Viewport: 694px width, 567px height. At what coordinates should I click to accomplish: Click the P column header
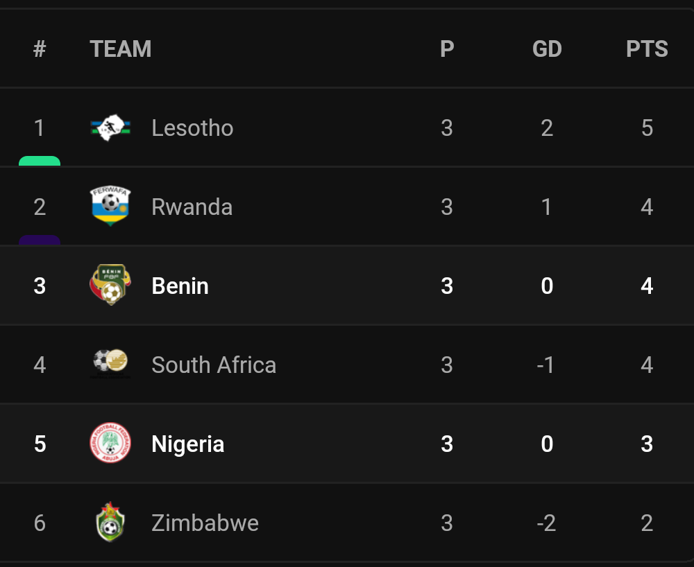pos(447,49)
